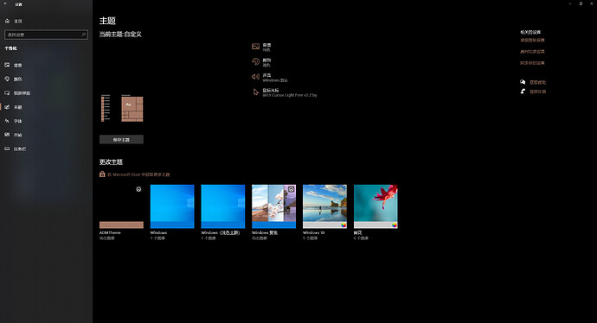Click the Home (主页) house icon in sidebar

coord(7,21)
